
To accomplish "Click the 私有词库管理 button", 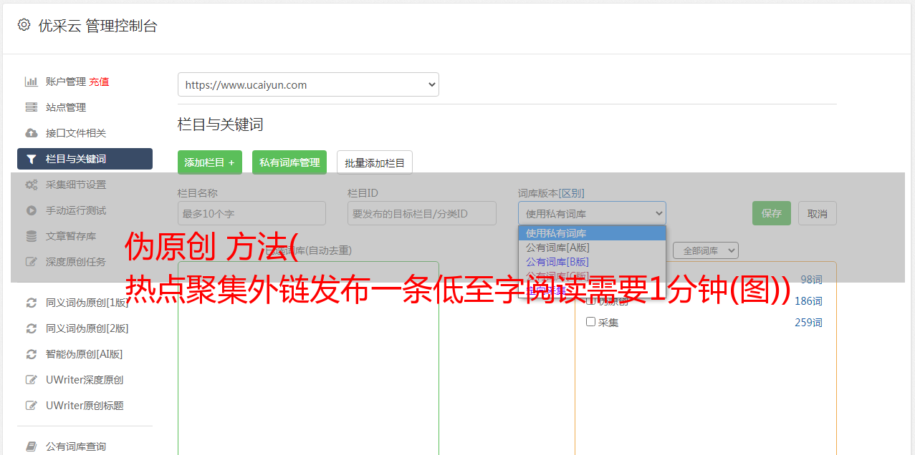I will point(289,162).
